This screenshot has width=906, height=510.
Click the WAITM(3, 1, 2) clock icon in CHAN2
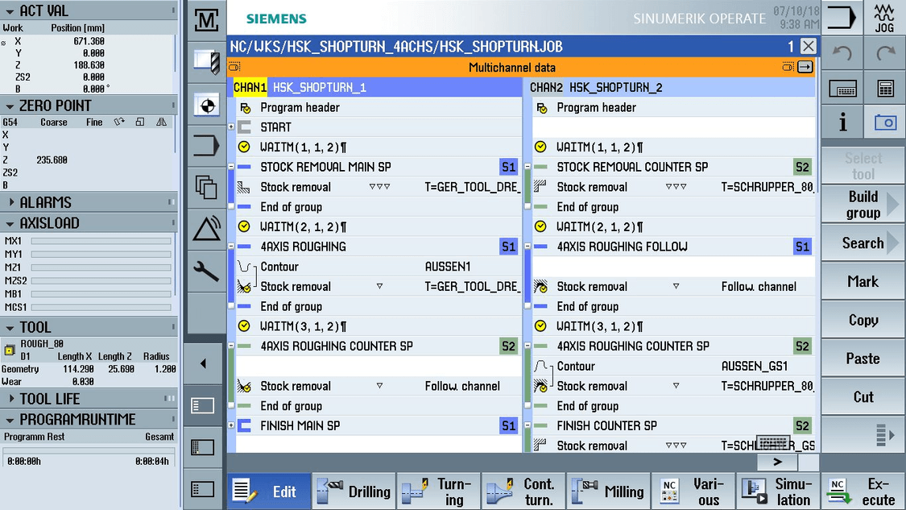click(x=540, y=326)
